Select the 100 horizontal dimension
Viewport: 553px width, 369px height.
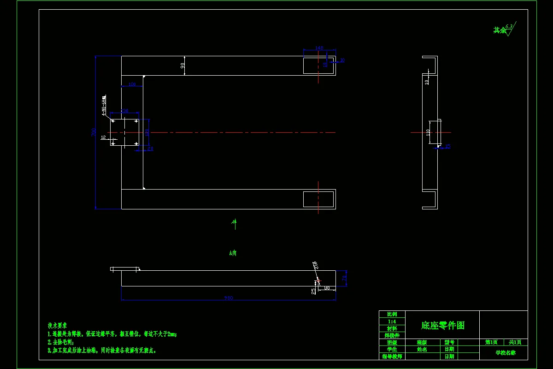click(132, 84)
